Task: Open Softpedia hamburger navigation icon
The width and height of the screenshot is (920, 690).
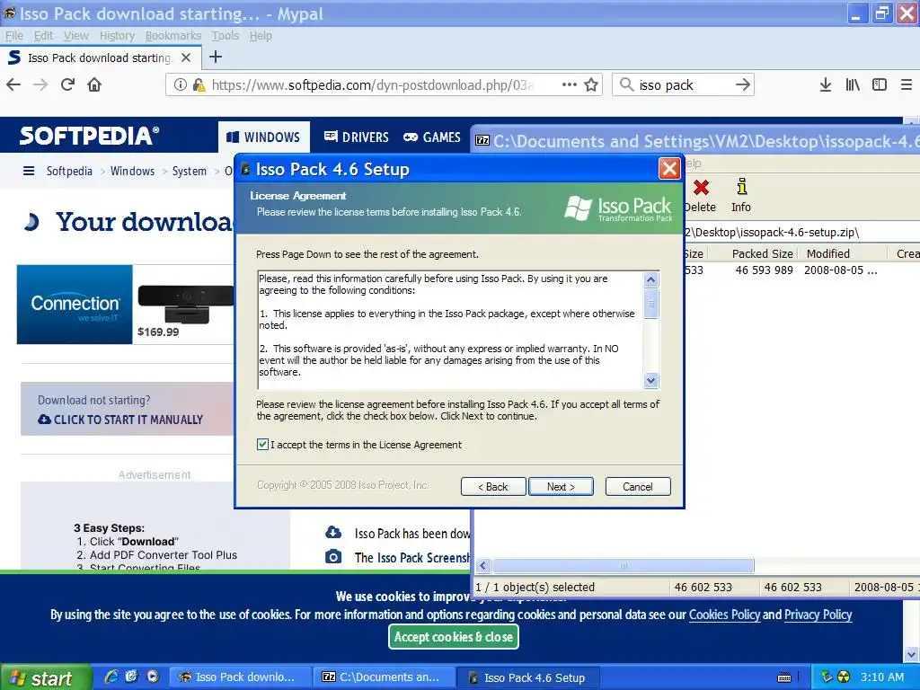Action: pyautogui.click(x=28, y=171)
